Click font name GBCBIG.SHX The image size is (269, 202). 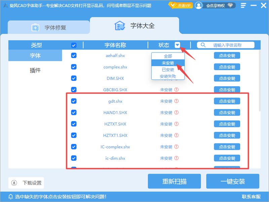[115, 90]
